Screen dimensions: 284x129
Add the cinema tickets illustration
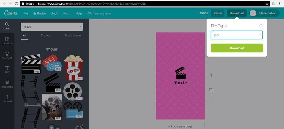[52, 63]
